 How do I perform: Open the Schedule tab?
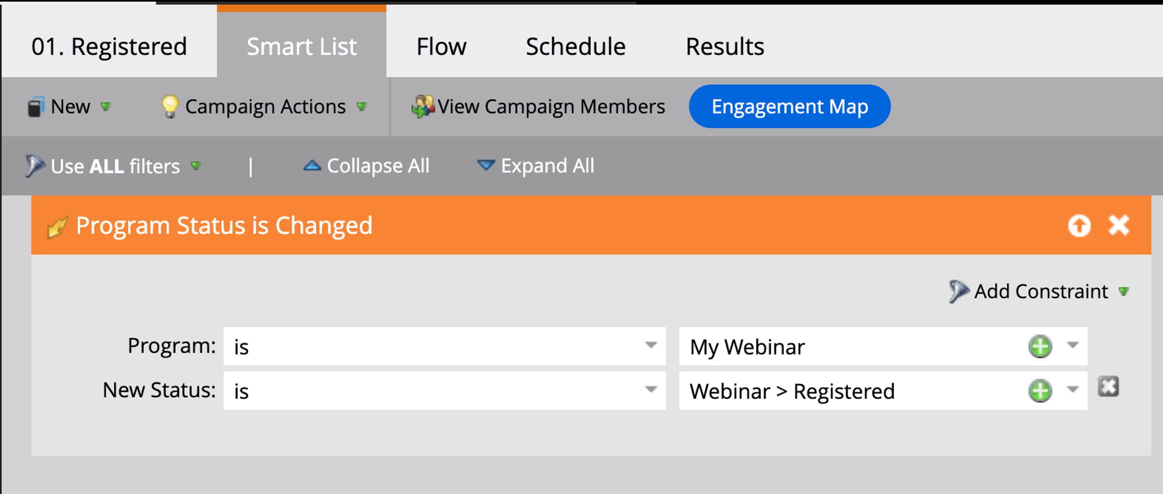click(575, 47)
